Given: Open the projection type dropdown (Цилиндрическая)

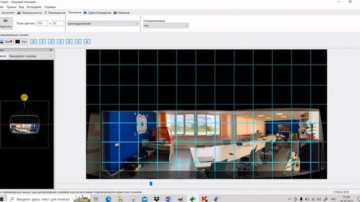Looking at the screenshot, I should pyautogui.click(x=103, y=24).
